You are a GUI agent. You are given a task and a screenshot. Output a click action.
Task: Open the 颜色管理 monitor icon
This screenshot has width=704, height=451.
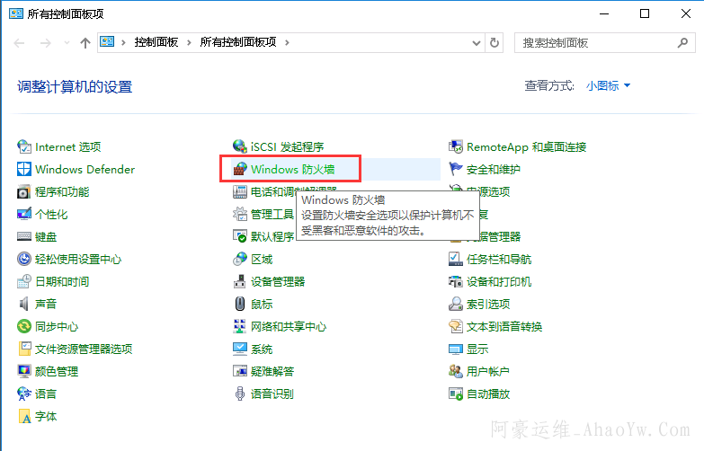(23, 371)
